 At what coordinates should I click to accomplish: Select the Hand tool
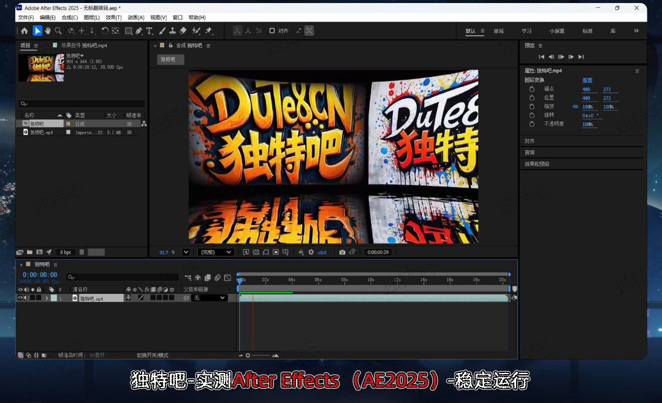coord(48,31)
